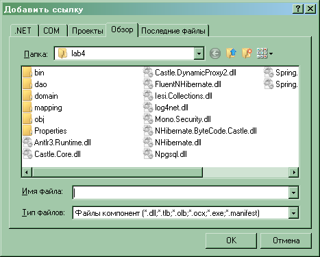Expand the Тип файлов dropdown arrow
The width and height of the screenshot is (320, 257).
pos(293,213)
